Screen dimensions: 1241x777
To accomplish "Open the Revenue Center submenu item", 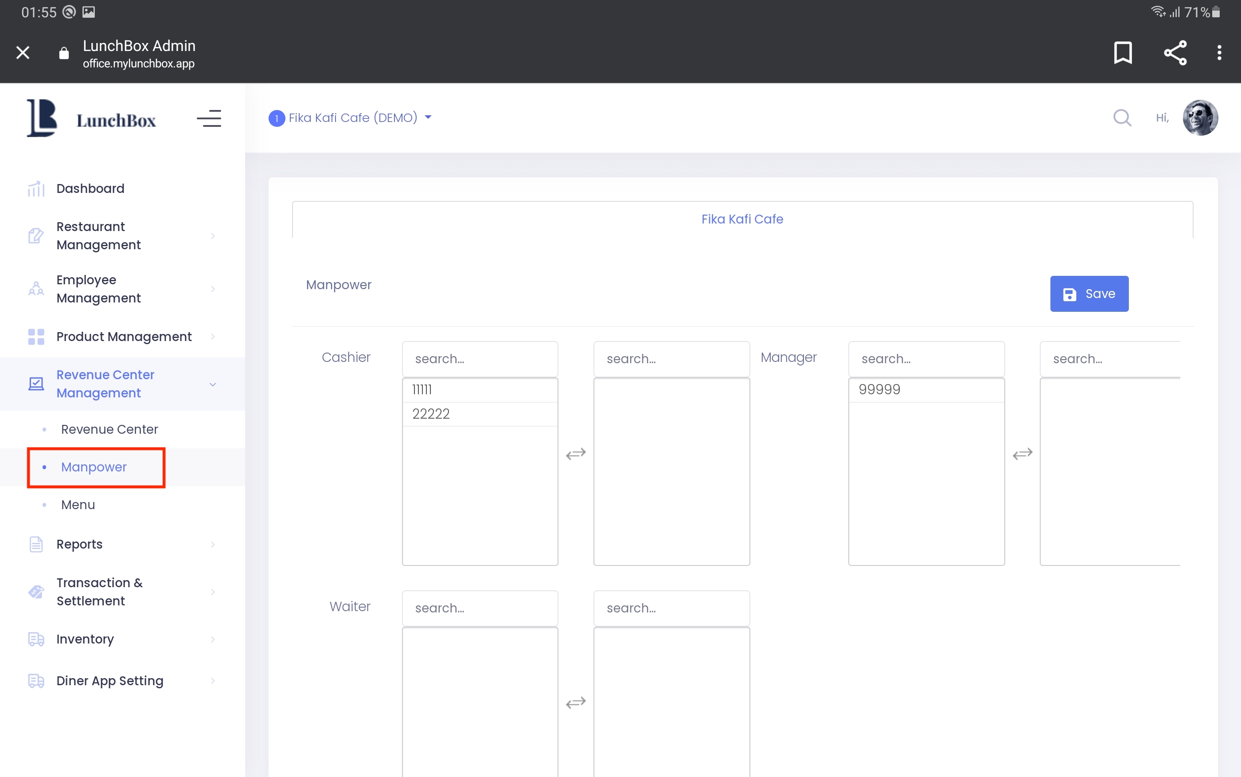I will pyautogui.click(x=109, y=429).
